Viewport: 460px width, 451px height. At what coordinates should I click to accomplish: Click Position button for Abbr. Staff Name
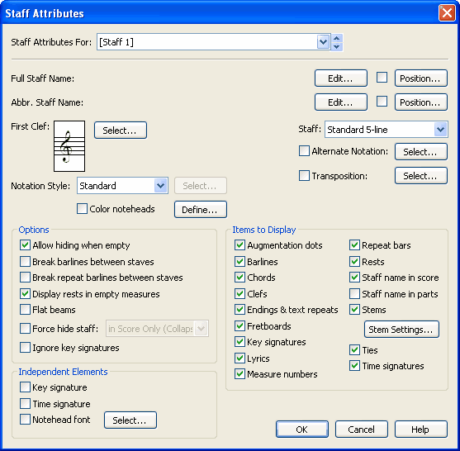(x=420, y=102)
